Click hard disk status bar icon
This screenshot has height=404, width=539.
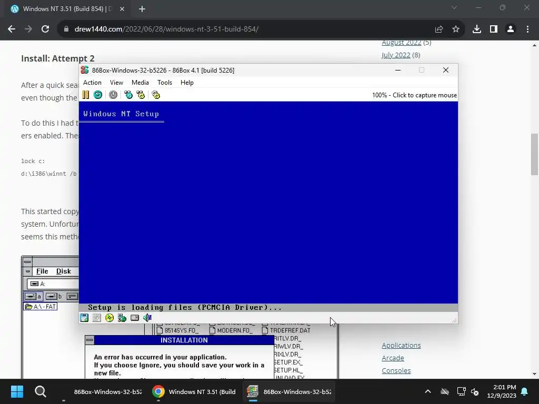122,318
